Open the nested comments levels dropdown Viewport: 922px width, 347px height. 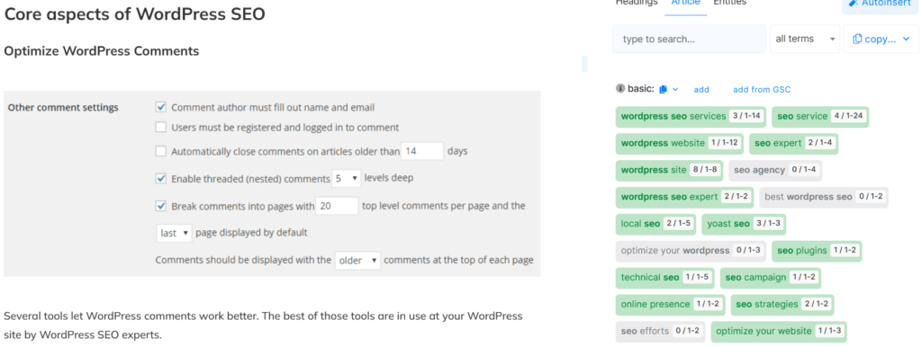point(347,179)
